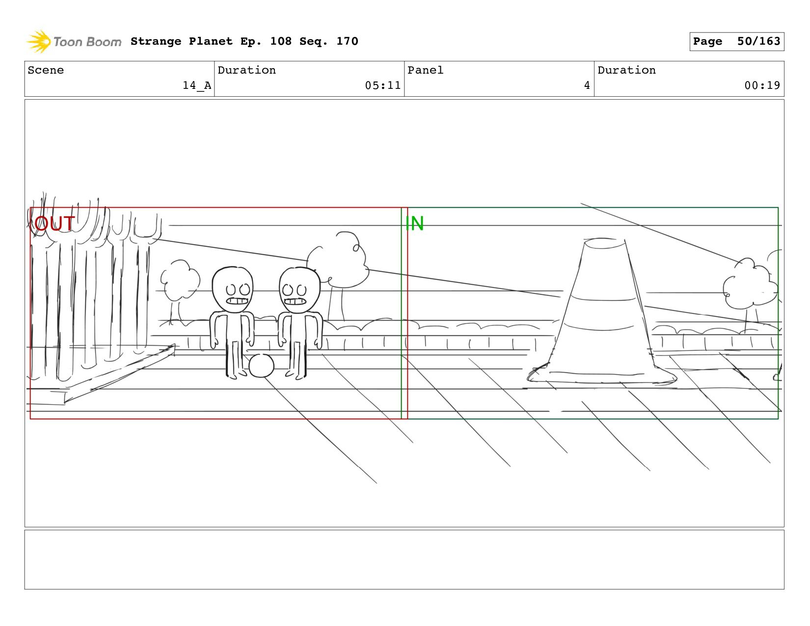This screenshot has height=626, width=810.
Task: Click the panel number '4'
Action: click(x=587, y=85)
